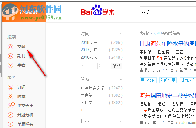Screen dimensions: 196x128
Task: Open the 论文查重 service item
Action: 25,106
